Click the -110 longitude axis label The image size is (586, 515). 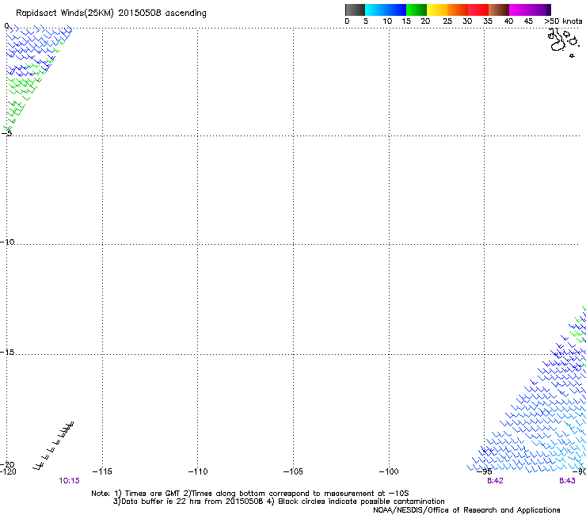198,471
